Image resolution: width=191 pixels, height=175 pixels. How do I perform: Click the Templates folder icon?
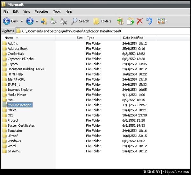click(5, 130)
